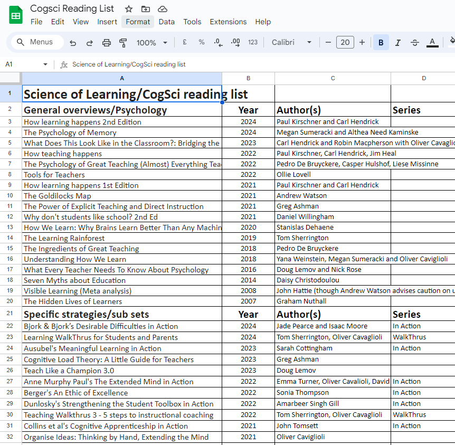The height and width of the screenshot is (445, 455).
Task: Decrease decimal places
Action: click(218, 43)
